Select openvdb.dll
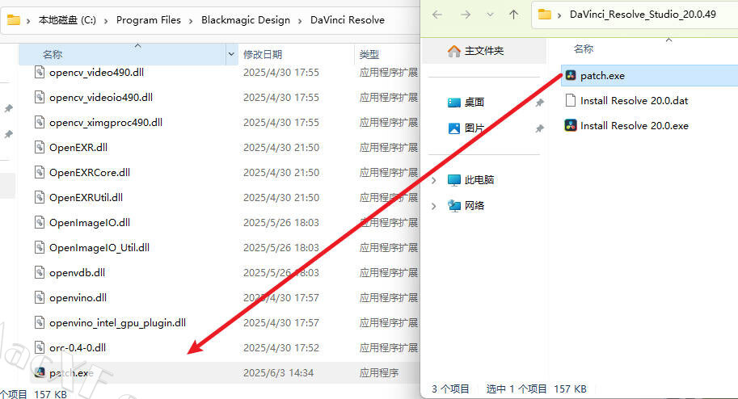The width and height of the screenshot is (738, 399). 77,273
